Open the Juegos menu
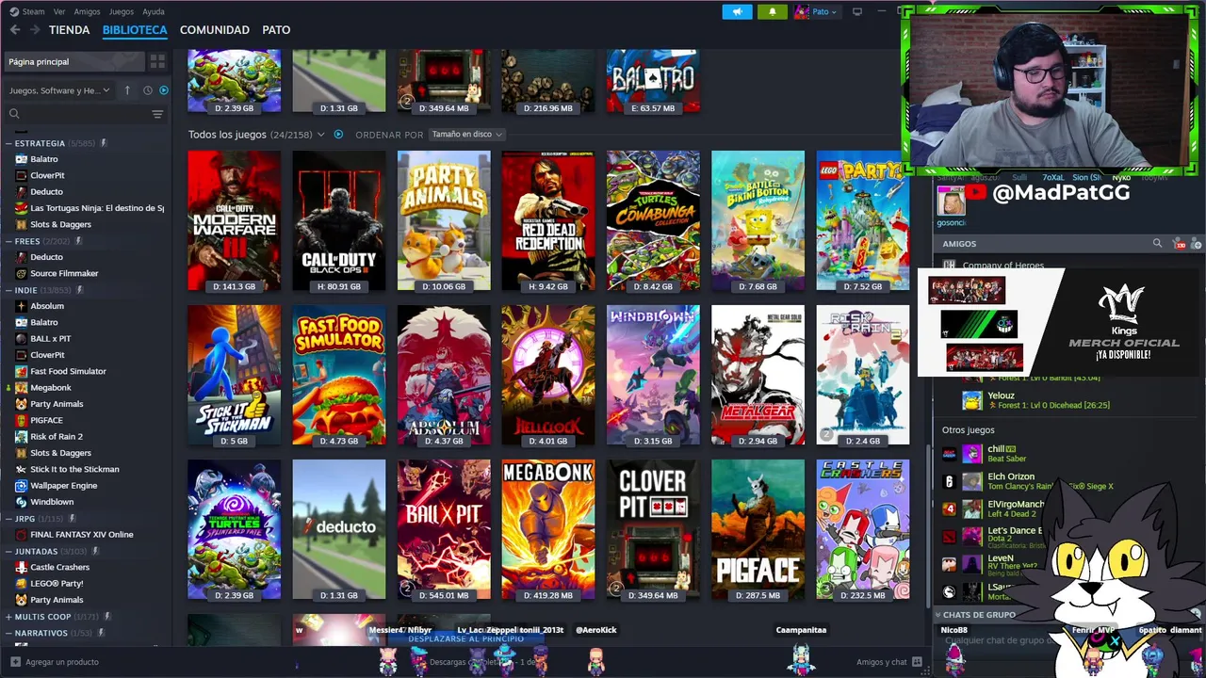 [122, 11]
